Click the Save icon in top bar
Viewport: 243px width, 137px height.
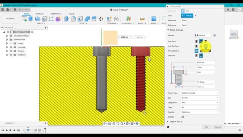pos(15,10)
